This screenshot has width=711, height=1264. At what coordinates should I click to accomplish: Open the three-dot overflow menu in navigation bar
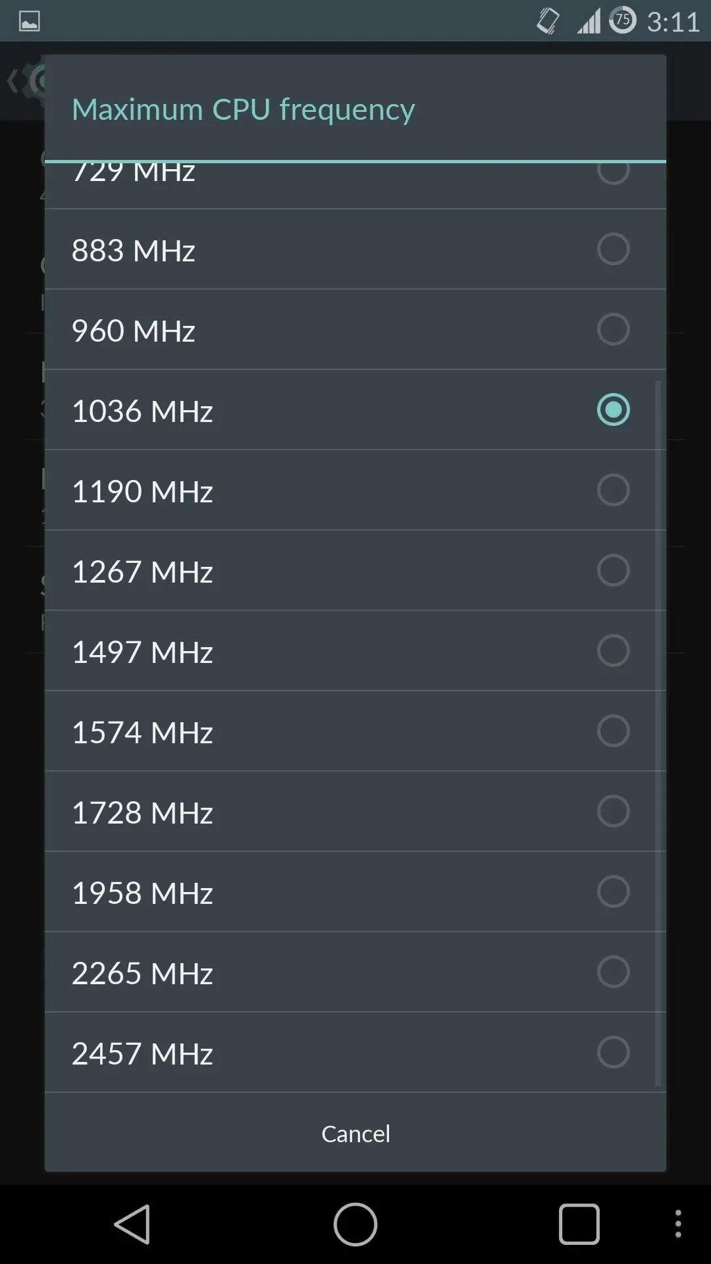click(x=678, y=1224)
